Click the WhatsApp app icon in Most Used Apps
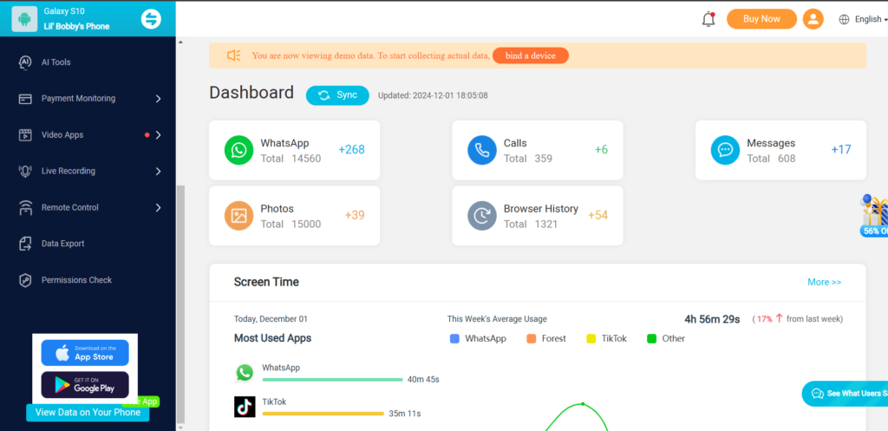 [x=245, y=373]
